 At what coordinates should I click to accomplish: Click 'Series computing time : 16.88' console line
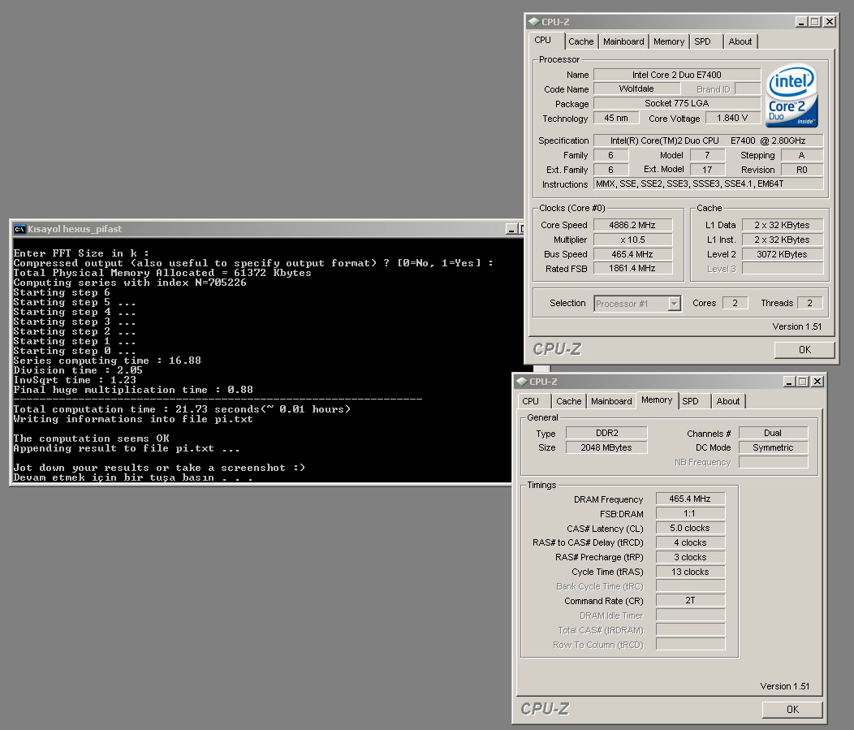(107, 361)
